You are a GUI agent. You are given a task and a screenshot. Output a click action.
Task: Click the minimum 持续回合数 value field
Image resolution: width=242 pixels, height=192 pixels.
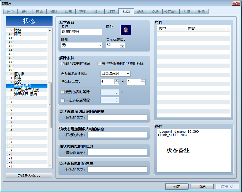point(108,82)
